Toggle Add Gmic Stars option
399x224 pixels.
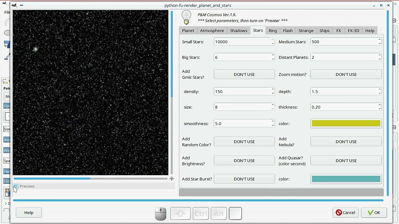tap(244, 74)
